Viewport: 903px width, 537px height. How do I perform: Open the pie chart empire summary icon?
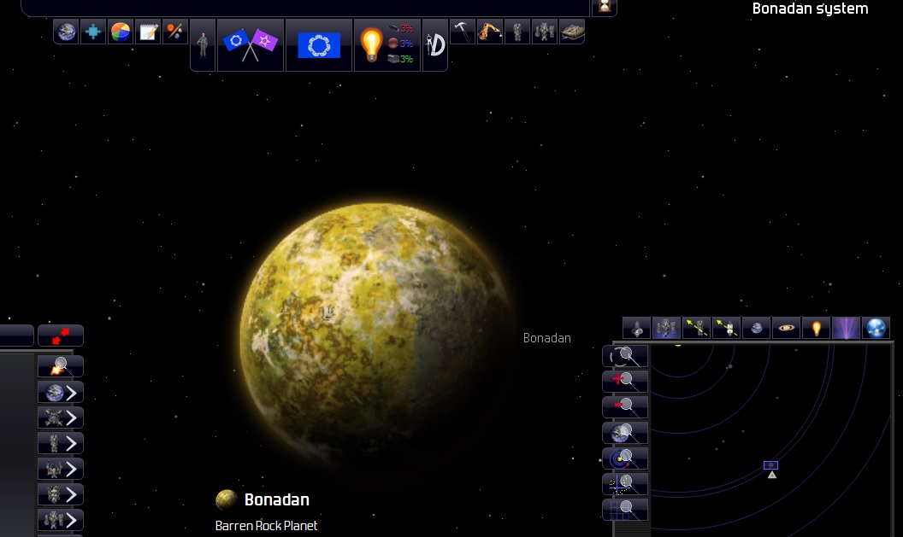[x=121, y=32]
